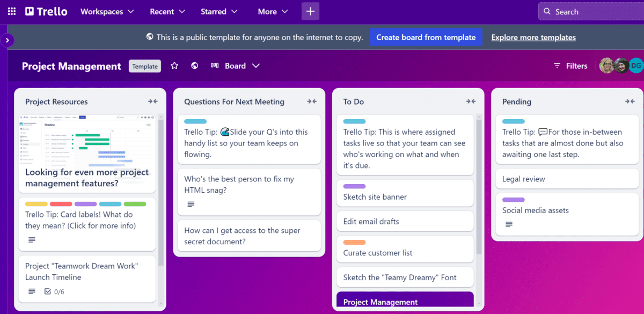Open the Board view switcher dropdown
Image resolution: width=644 pixels, height=314 pixels.
tap(235, 65)
